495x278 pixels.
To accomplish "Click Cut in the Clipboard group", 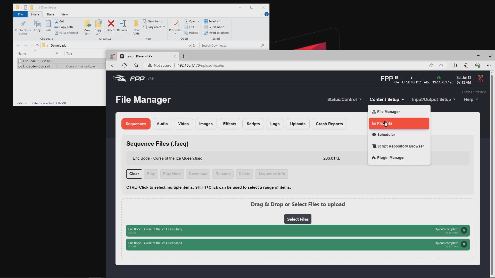I will click(59, 21).
